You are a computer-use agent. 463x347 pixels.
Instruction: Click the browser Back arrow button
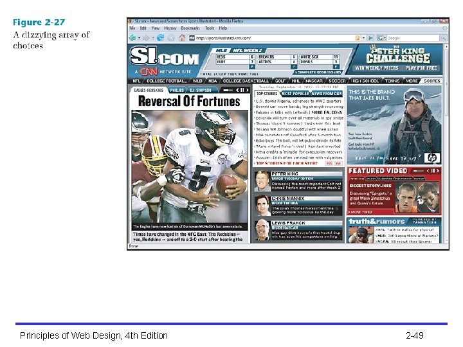click(132, 38)
